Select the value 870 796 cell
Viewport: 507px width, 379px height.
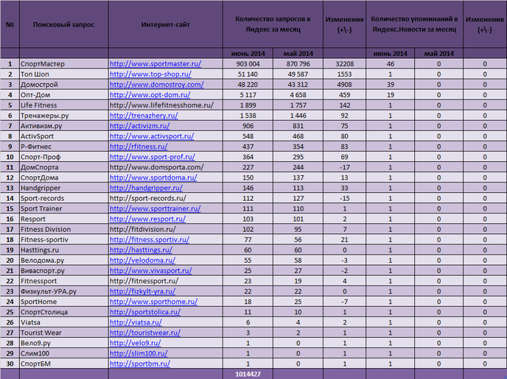298,64
